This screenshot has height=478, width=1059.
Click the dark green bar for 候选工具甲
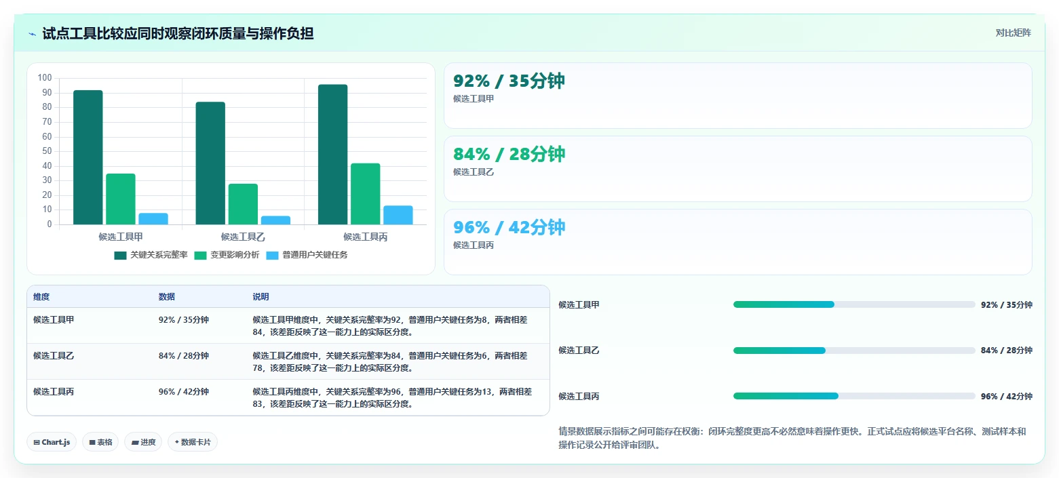[88, 157]
